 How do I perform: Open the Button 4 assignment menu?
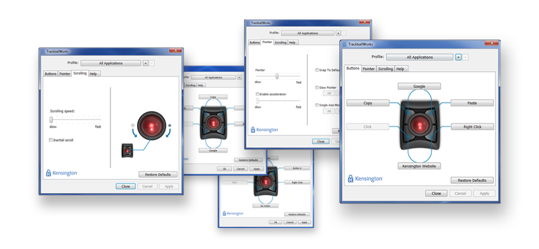(297, 168)
